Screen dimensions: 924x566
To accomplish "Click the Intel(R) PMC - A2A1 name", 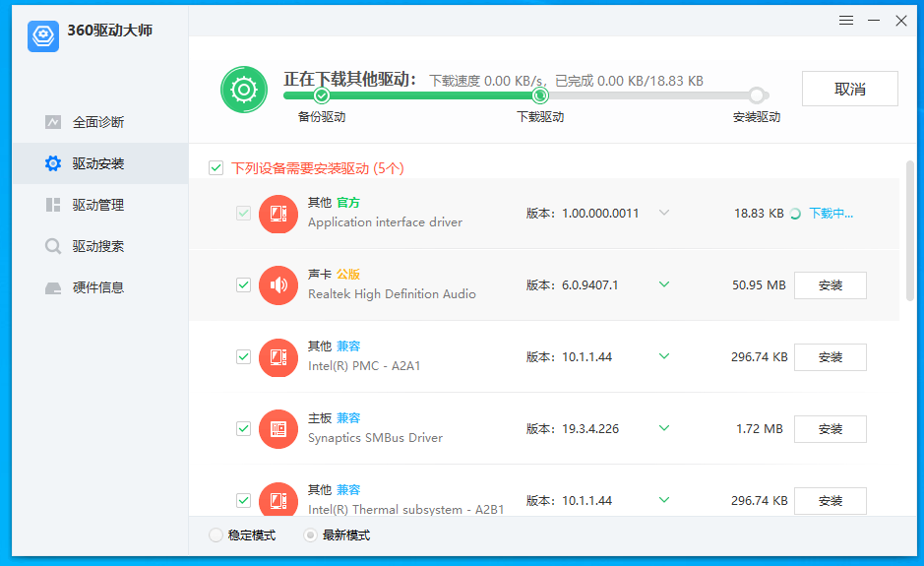I will pyautogui.click(x=364, y=366).
